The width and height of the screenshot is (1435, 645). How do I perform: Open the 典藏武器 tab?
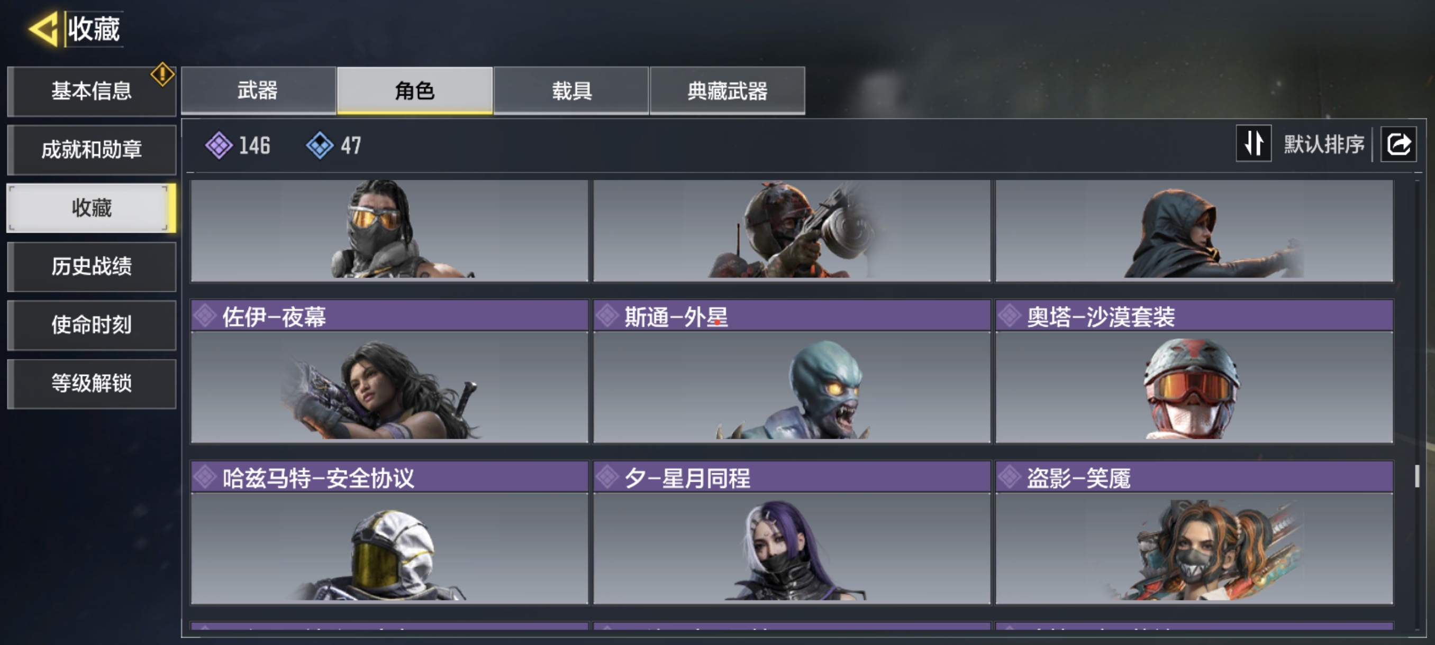click(x=727, y=90)
